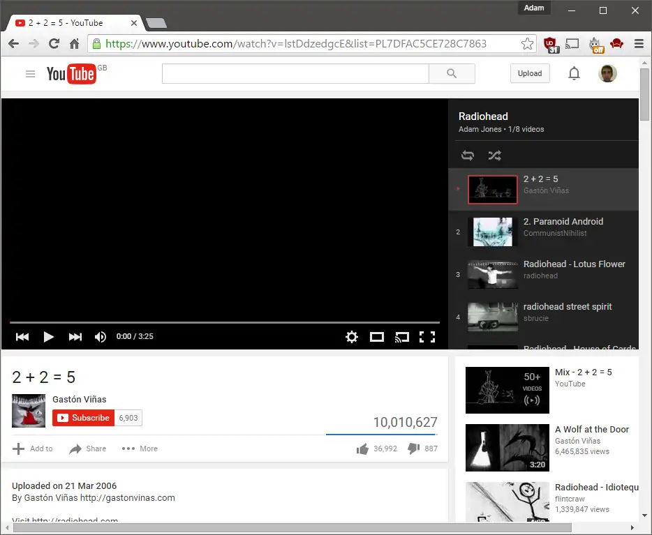Click the horizontal scroll right arrow

point(632,528)
